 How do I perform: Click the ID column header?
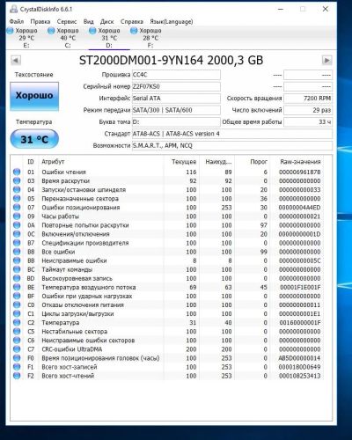tap(31, 162)
